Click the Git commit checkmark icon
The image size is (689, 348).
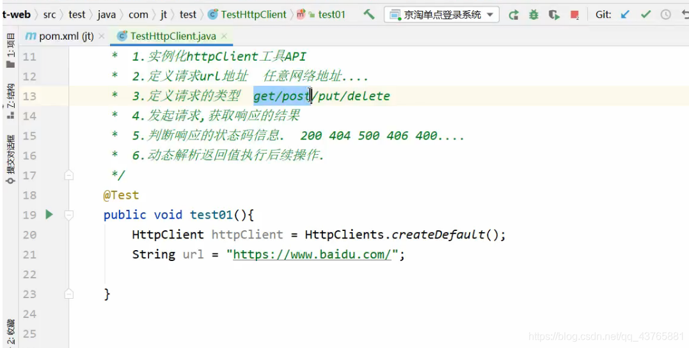click(645, 15)
